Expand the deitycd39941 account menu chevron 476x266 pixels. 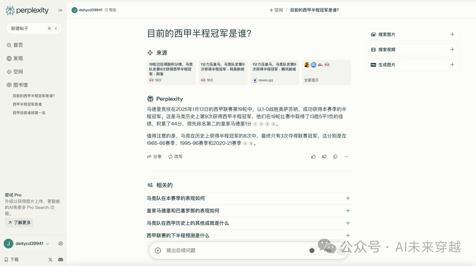click(47, 244)
